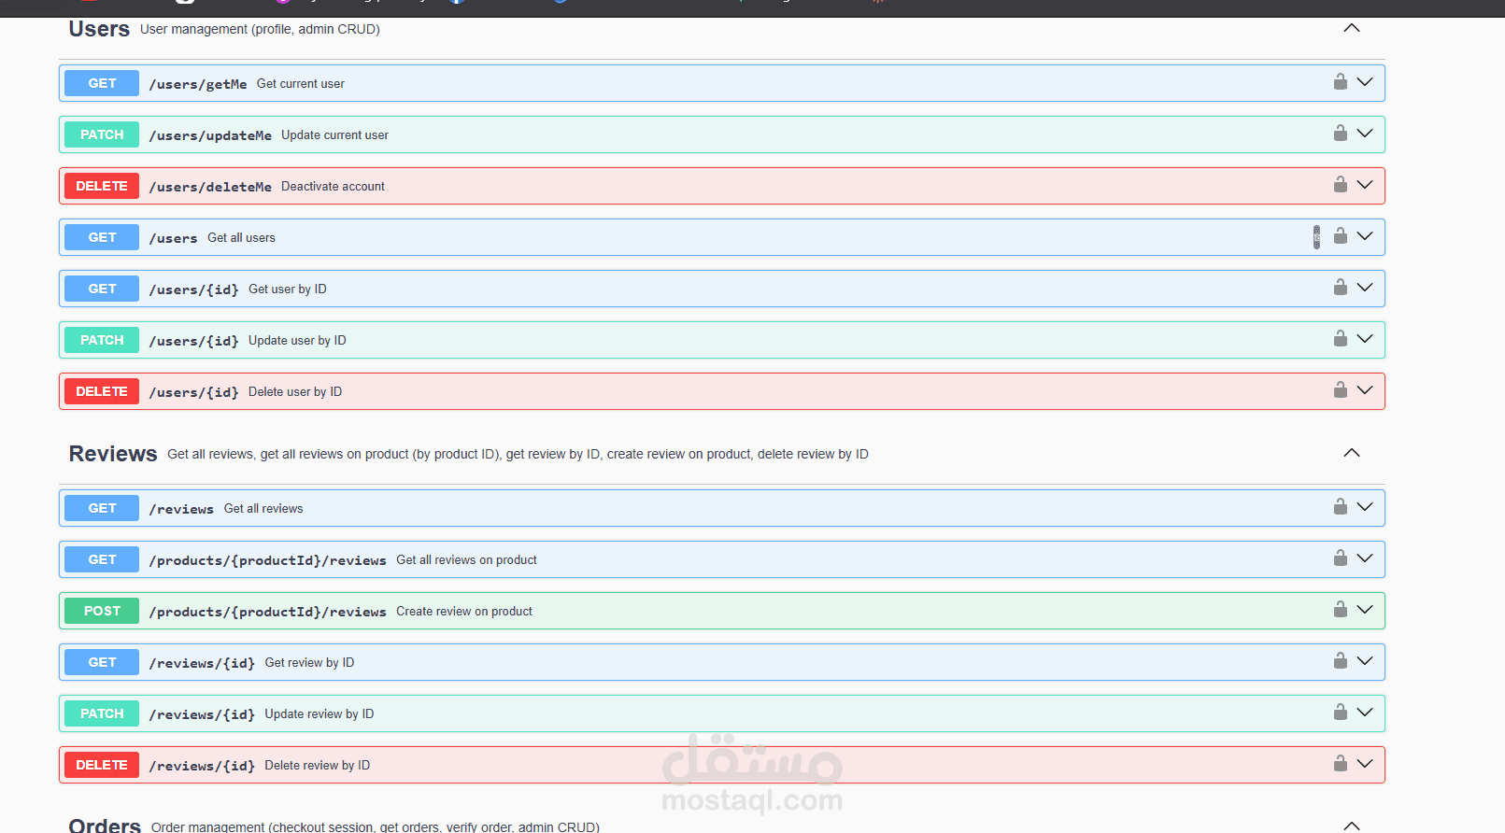The height and width of the screenshot is (833, 1505).
Task: Click /products/{productId}/reviews path in the GET row
Action: pyautogui.click(x=267, y=560)
